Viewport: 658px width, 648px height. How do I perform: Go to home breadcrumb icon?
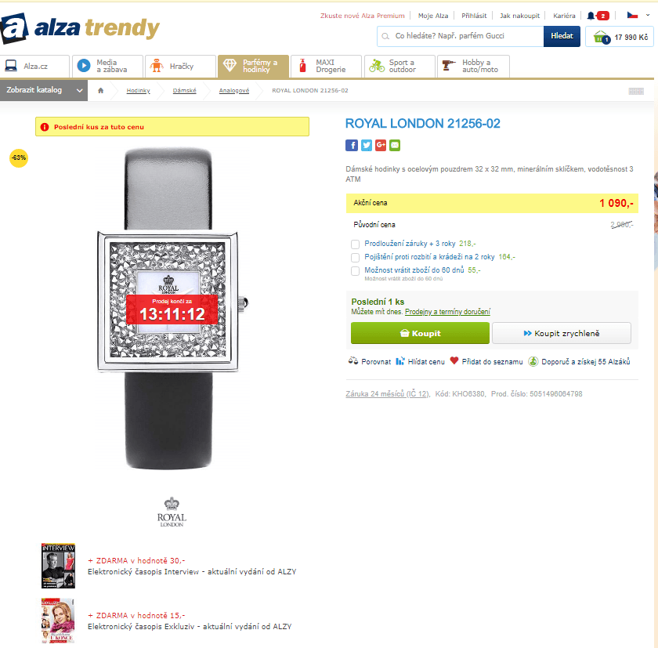(101, 91)
